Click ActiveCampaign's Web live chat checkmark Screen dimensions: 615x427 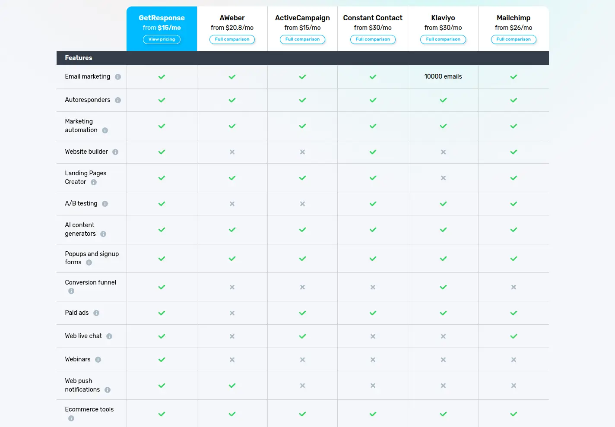pyautogui.click(x=302, y=336)
